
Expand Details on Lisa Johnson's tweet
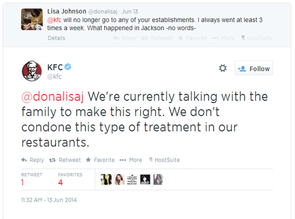(57, 38)
